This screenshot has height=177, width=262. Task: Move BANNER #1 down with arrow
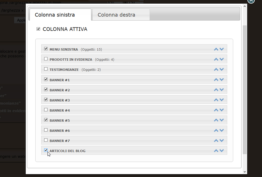point(222,80)
